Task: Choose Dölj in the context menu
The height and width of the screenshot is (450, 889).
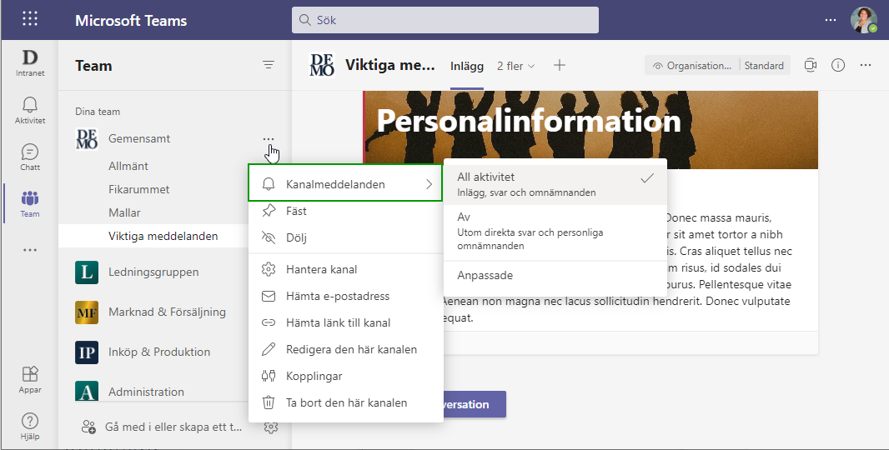Action: (x=296, y=237)
